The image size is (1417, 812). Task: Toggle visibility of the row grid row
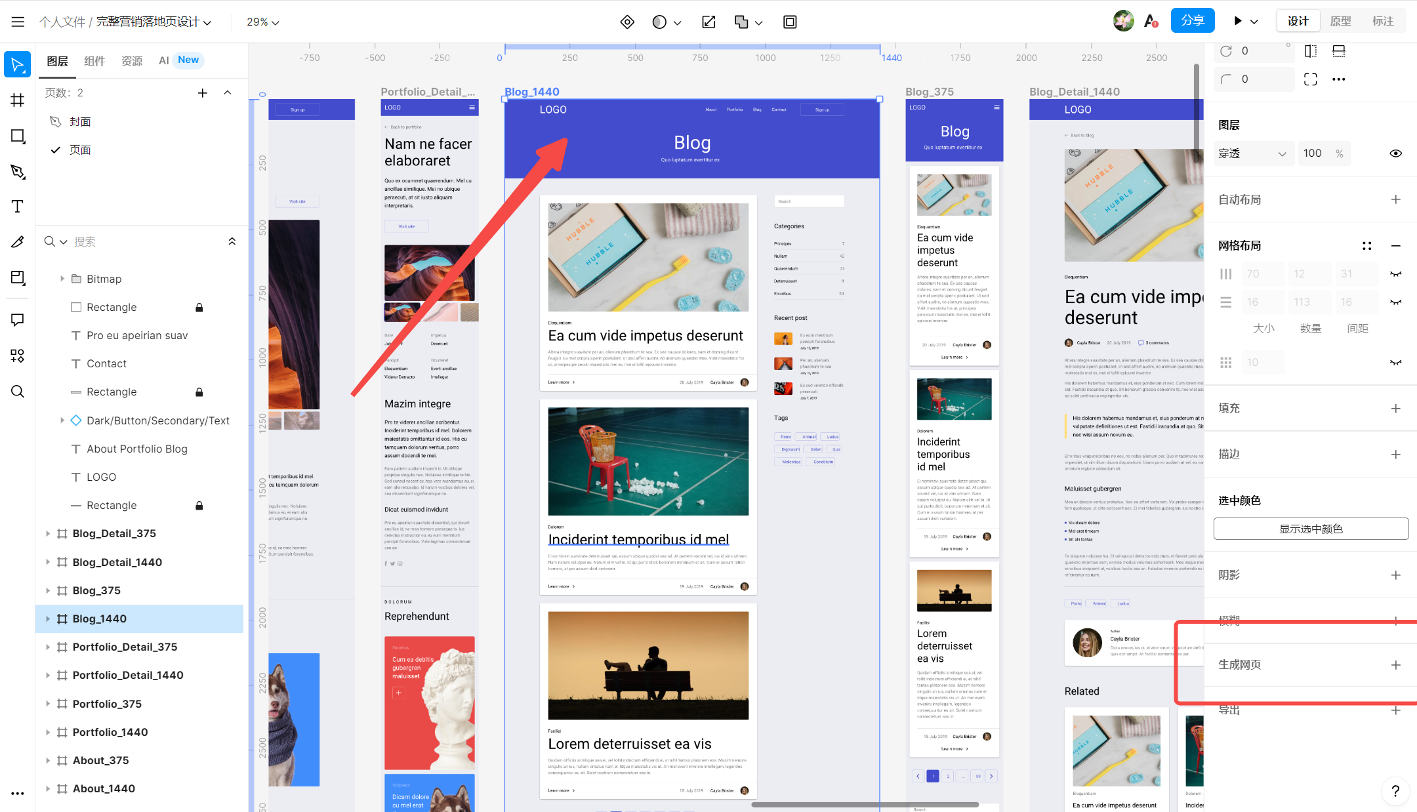(1396, 302)
